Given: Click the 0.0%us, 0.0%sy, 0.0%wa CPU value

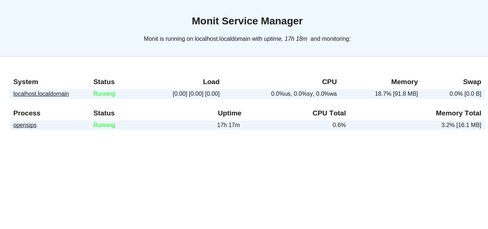Looking at the screenshot, I should [x=303, y=94].
